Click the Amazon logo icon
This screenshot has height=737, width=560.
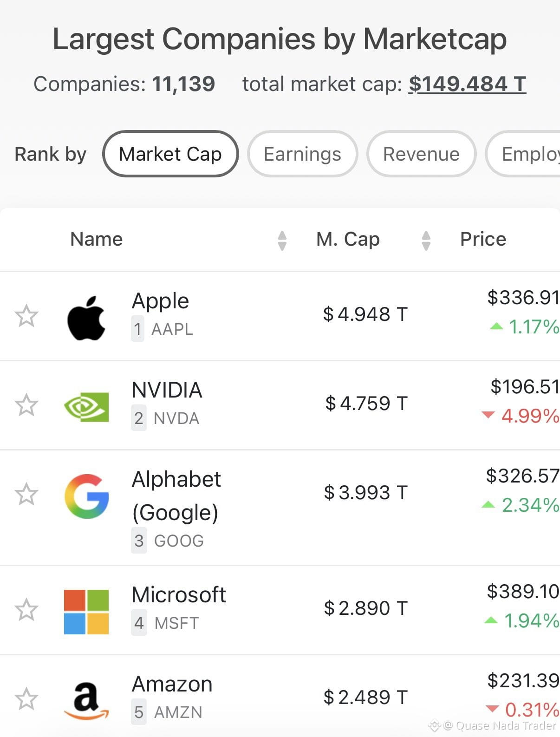click(86, 701)
